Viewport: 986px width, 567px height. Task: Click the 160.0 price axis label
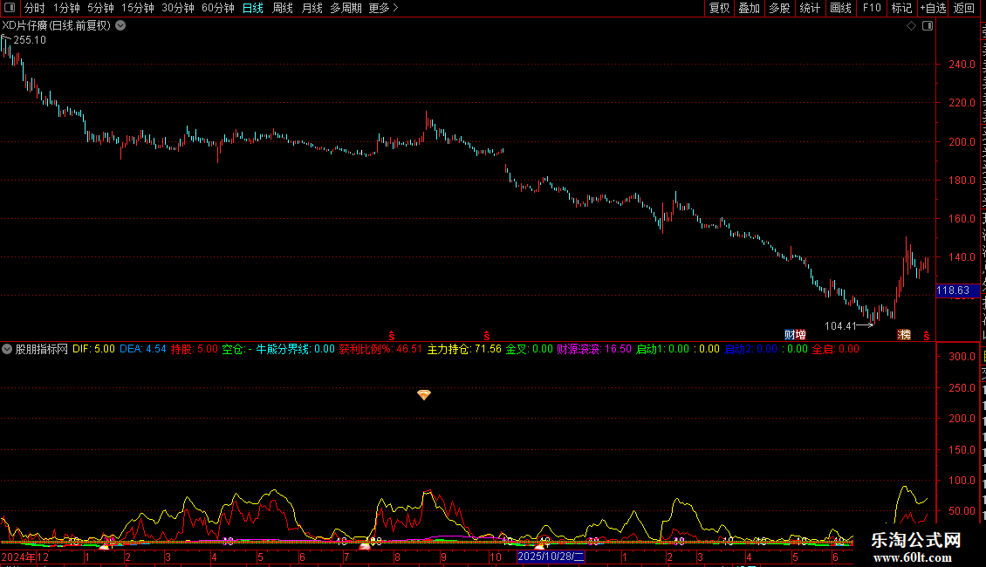(x=962, y=219)
